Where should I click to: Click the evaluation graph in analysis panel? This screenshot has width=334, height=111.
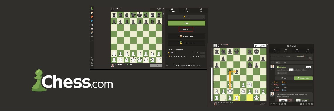tap(292, 57)
